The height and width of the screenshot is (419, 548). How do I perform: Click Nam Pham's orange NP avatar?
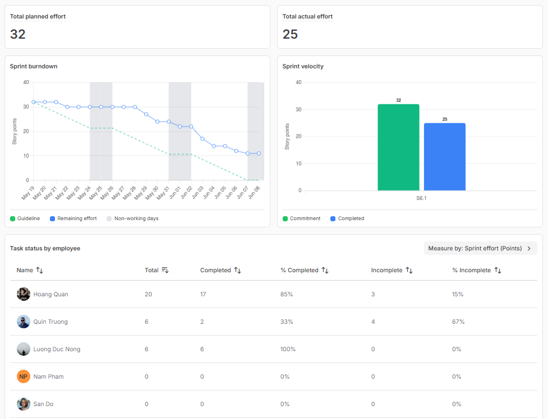click(x=24, y=376)
